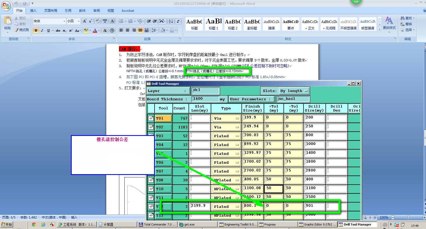
Task: Click T10 +Tol field with 50
Action: point(274,189)
